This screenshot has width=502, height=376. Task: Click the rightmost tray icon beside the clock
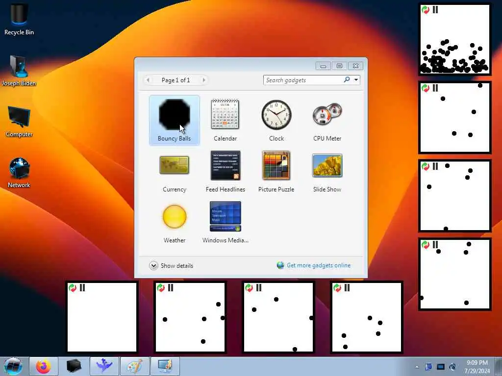coord(452,367)
